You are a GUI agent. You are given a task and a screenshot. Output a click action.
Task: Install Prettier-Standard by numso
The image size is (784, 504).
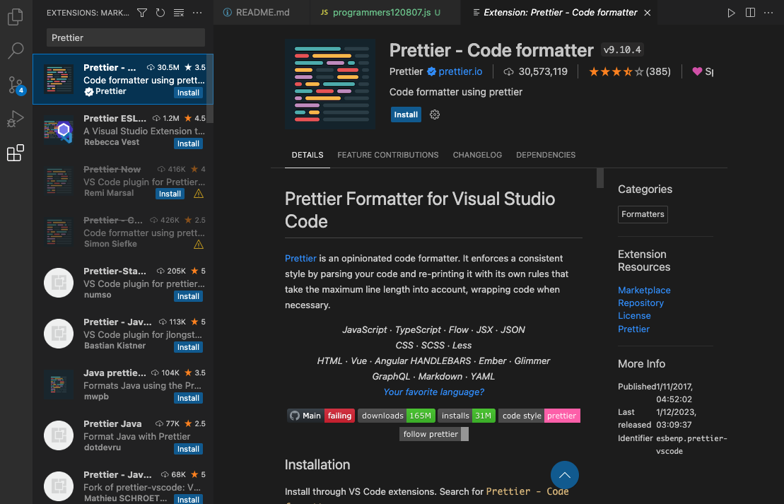pos(188,296)
